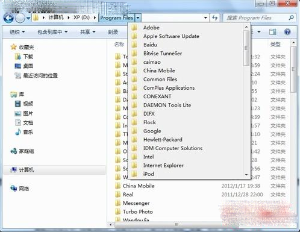Viewport: 300px width, 232px height.
Task: Go back with the Back arrow button
Action: pos(8,18)
